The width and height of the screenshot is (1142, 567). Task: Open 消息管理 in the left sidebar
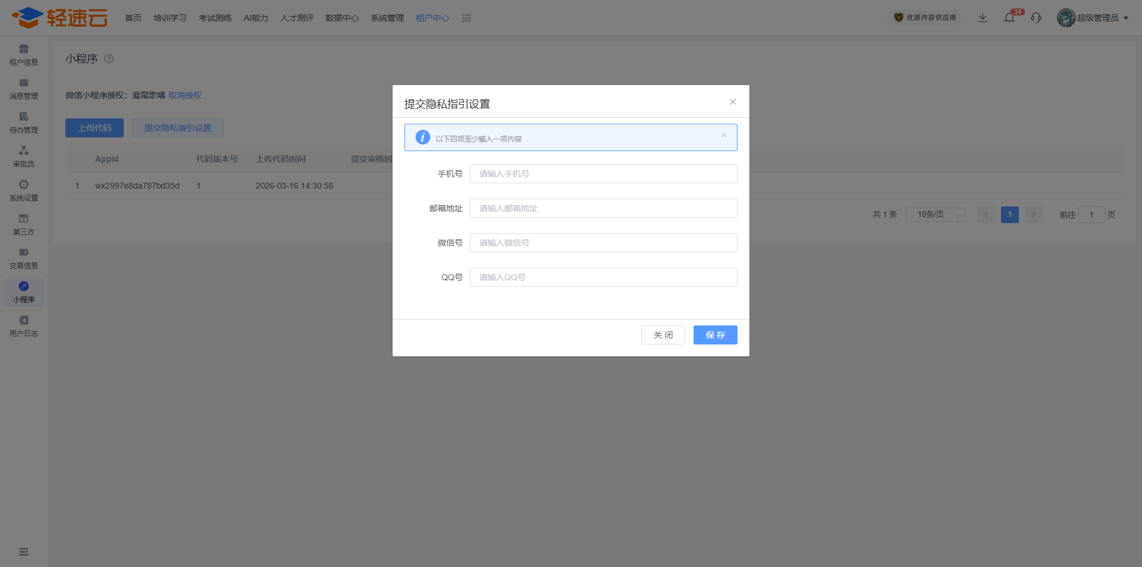tap(24, 89)
